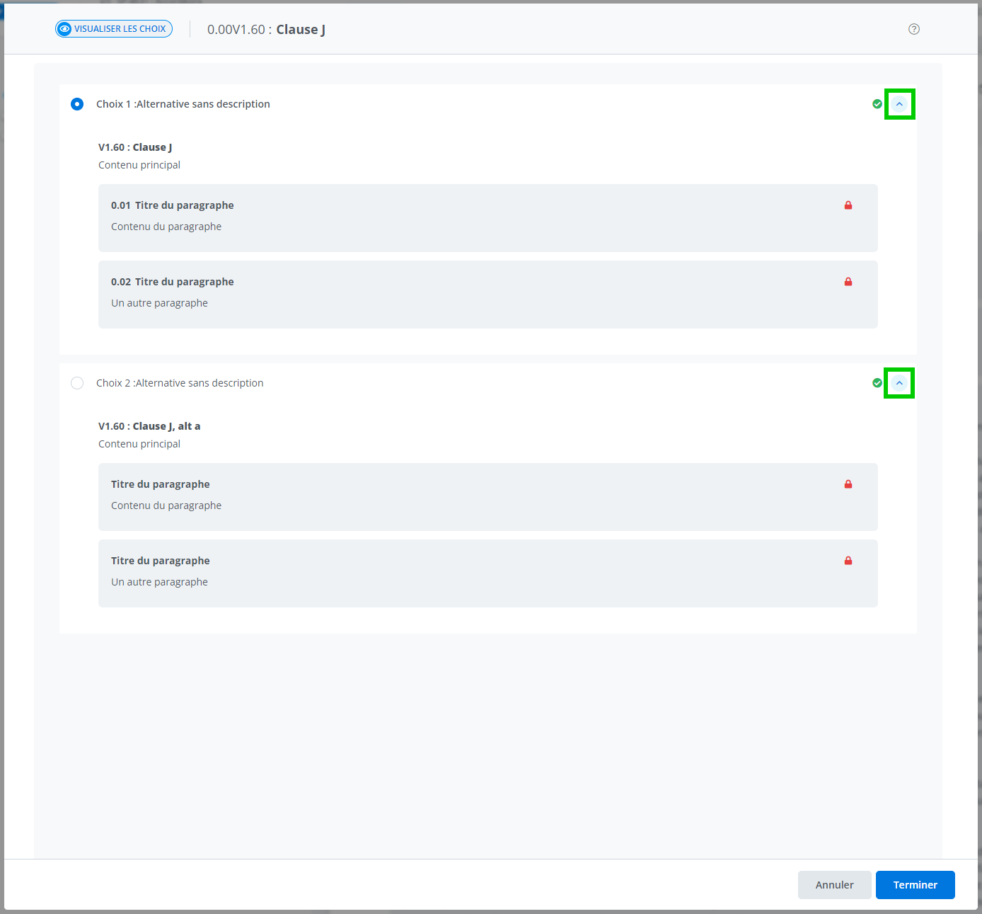Select paragraph 0.01 Titre du paragraphe block
Viewport: 982px width, 914px height.
487,217
